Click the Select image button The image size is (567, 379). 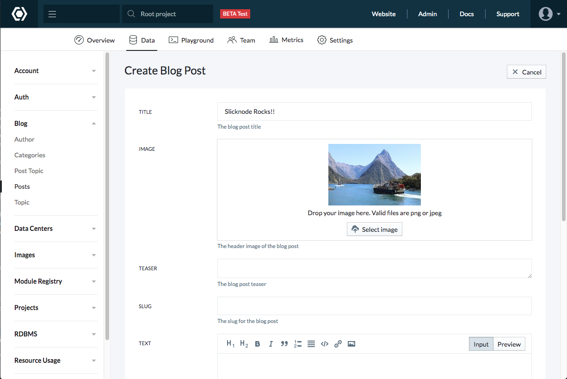point(375,230)
